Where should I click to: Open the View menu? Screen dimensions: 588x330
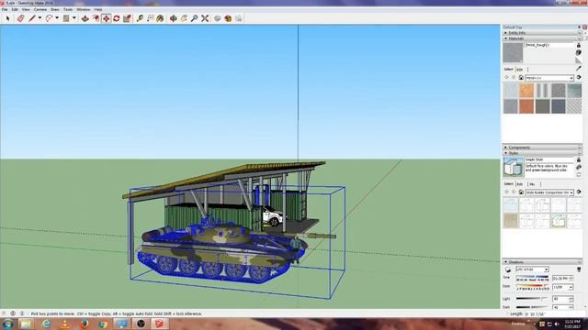[26, 9]
